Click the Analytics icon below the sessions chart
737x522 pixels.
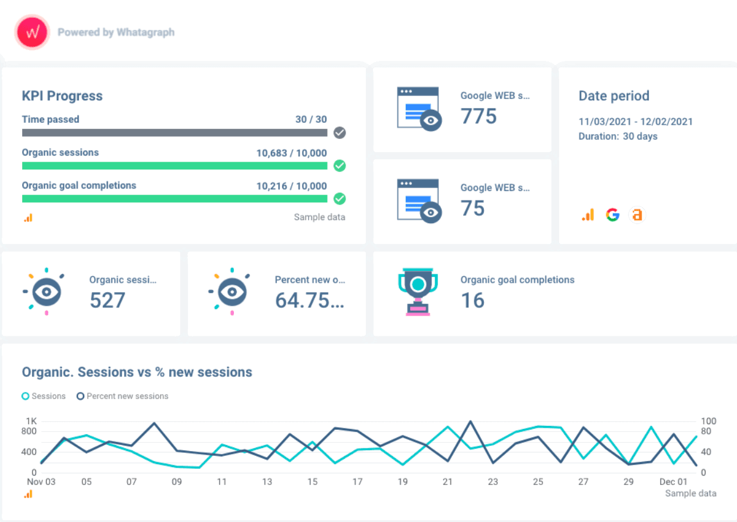point(27,494)
